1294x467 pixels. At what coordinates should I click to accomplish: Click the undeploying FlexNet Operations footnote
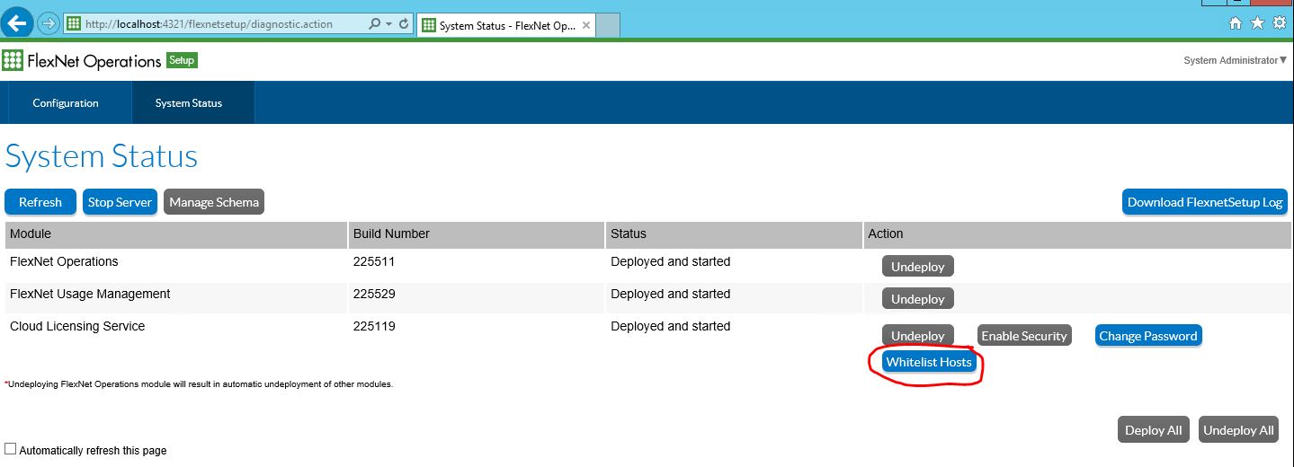tap(199, 384)
